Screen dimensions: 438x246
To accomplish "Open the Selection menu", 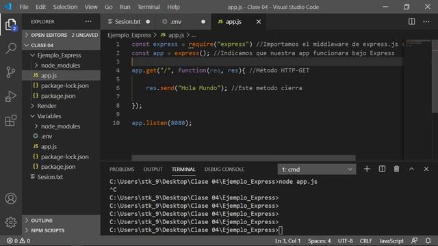I will pos(65,7).
